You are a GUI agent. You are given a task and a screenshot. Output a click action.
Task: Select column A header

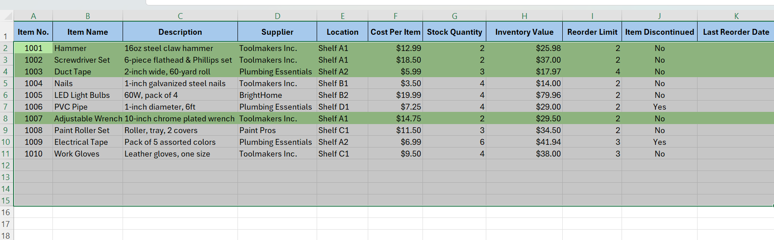pyautogui.click(x=33, y=16)
